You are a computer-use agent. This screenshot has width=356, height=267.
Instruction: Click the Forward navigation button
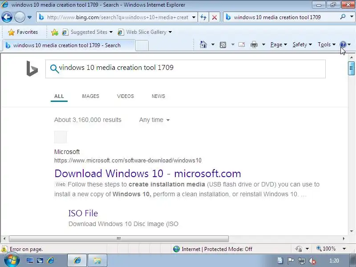tap(20, 17)
